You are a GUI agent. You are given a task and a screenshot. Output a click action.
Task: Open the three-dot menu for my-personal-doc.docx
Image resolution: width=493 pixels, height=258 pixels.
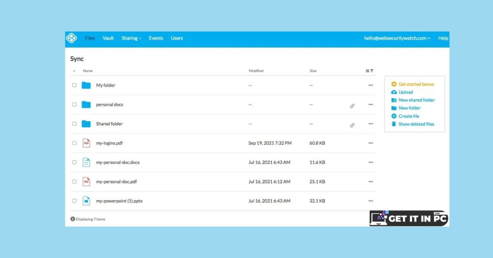point(371,162)
